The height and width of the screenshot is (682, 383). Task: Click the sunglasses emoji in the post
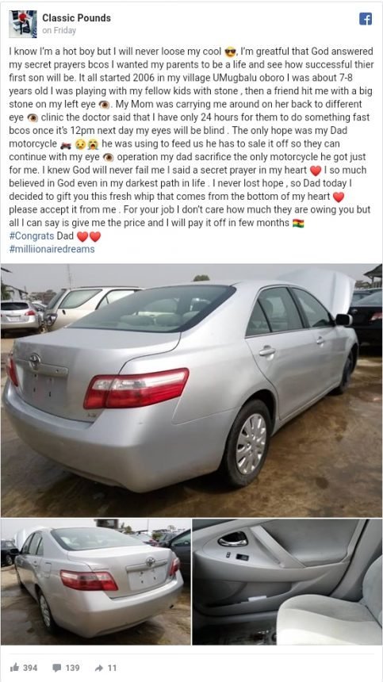(231, 52)
